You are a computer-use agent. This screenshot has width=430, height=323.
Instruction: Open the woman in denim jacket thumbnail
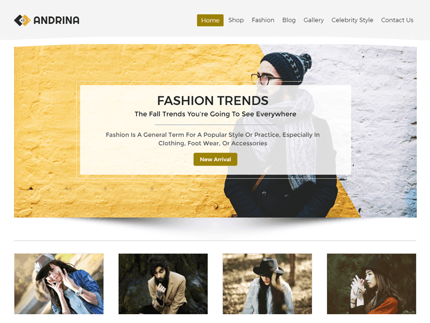(x=59, y=284)
